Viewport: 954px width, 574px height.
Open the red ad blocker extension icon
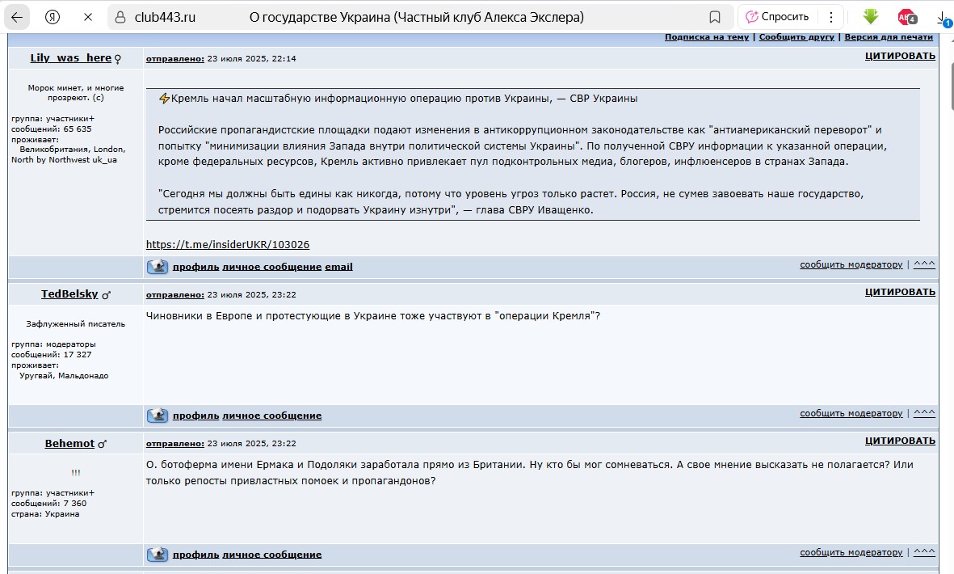(x=907, y=17)
